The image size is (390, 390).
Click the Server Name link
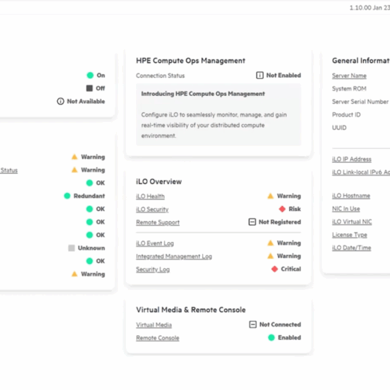349,75
